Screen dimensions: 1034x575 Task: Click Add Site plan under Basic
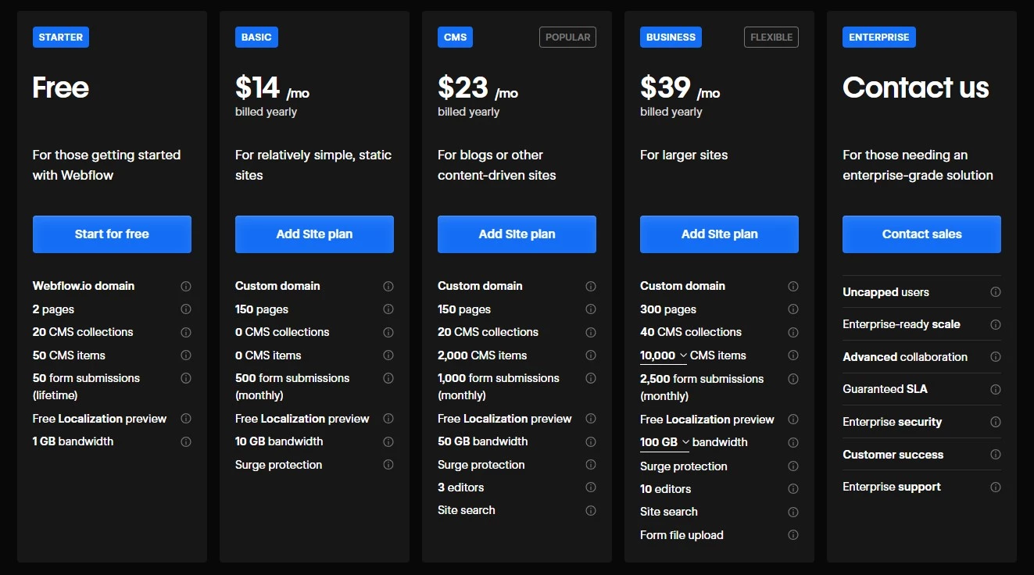pos(314,234)
